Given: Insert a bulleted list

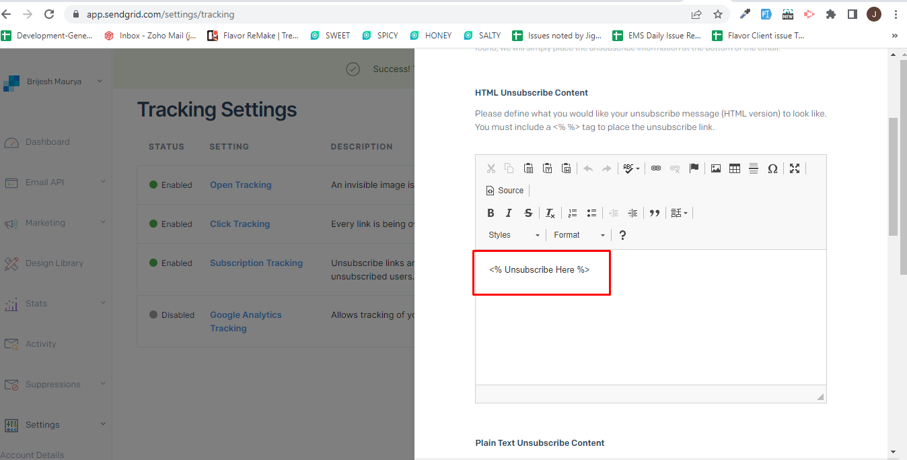Looking at the screenshot, I should coord(591,213).
